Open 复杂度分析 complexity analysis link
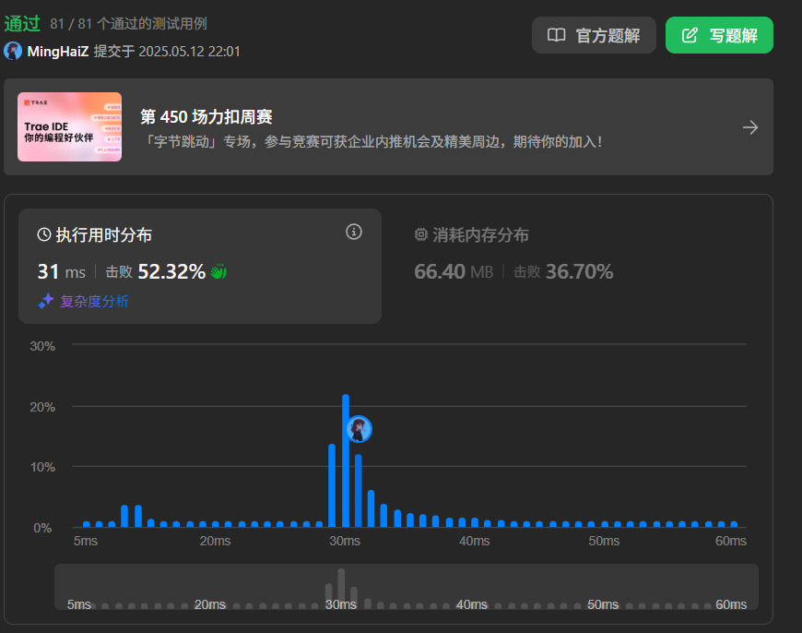 point(94,301)
